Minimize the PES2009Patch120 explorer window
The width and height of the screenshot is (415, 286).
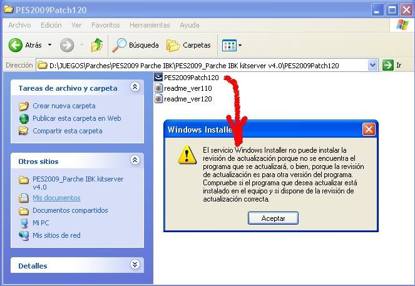coord(377,10)
